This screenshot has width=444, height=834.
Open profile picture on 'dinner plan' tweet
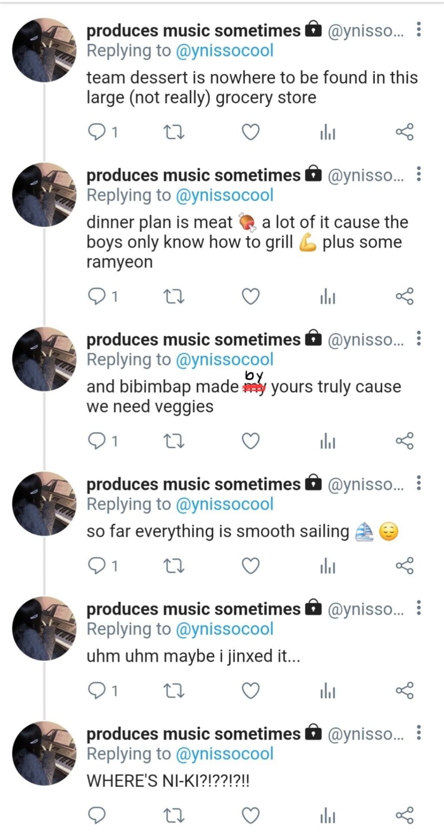point(44,195)
